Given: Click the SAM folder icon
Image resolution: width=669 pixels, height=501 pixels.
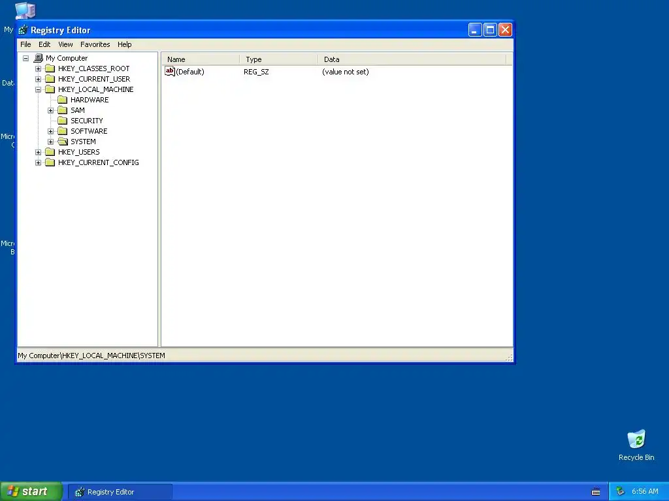Looking at the screenshot, I should 62,110.
